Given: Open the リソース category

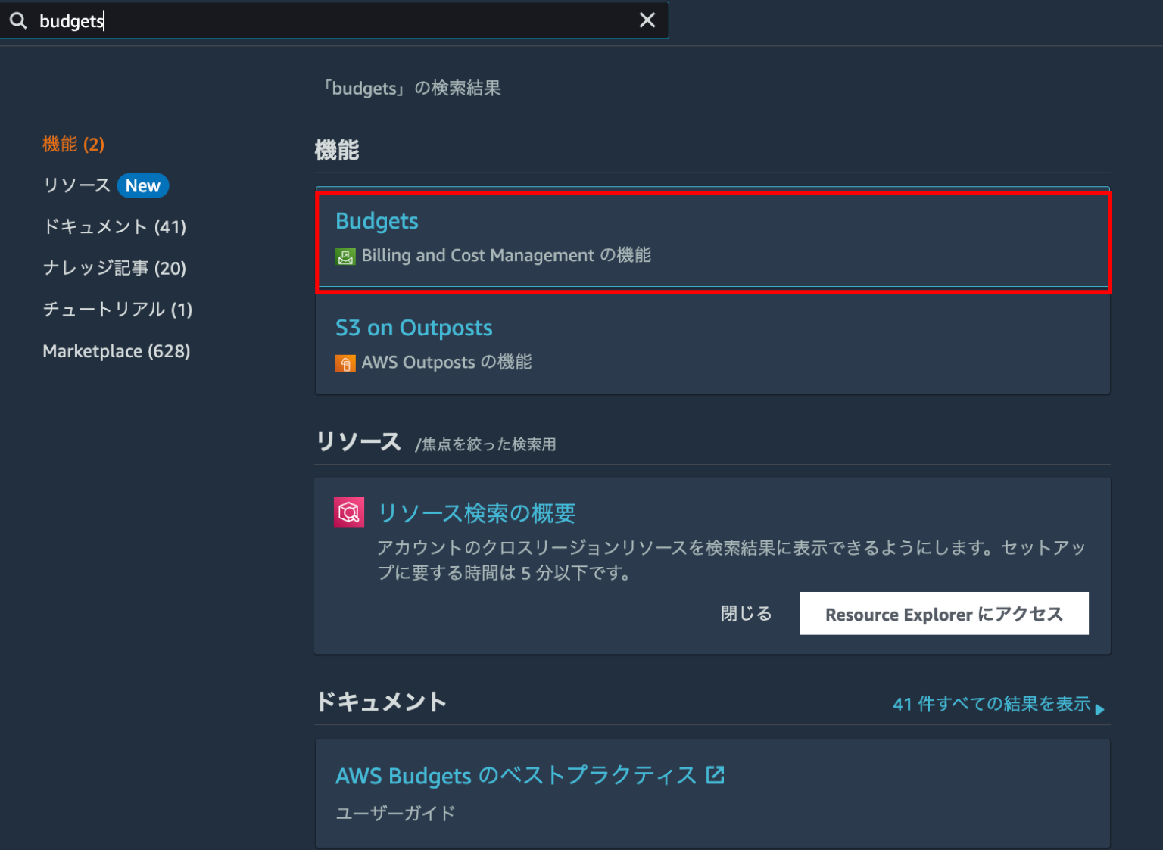Looking at the screenshot, I should pyautogui.click(x=76, y=185).
